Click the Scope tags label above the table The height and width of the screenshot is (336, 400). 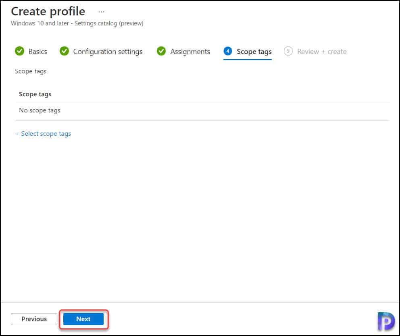pos(31,71)
